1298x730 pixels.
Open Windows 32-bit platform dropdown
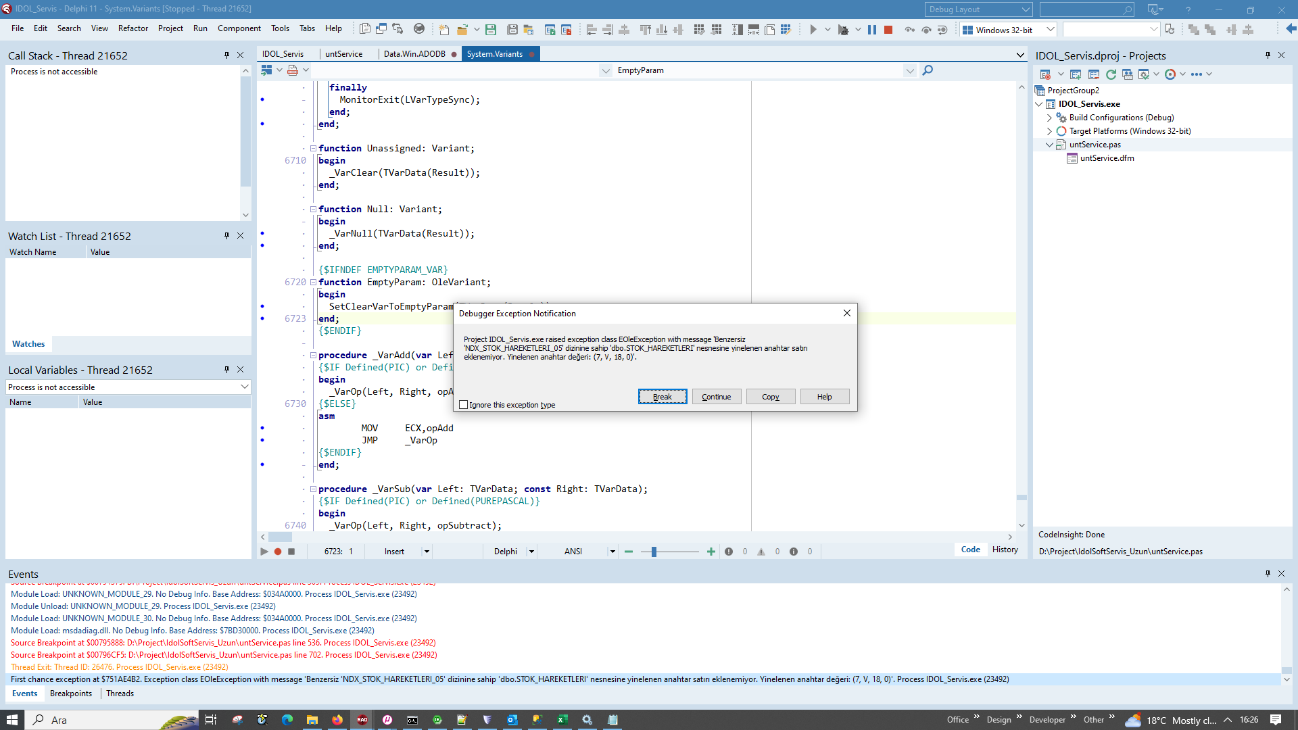click(1050, 30)
